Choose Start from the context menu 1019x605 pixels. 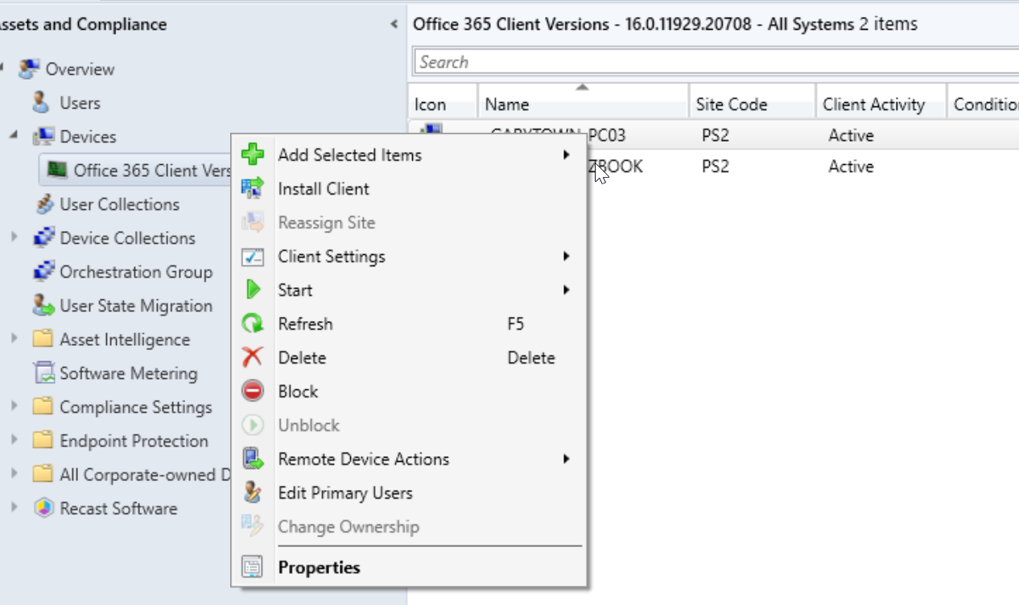point(295,290)
